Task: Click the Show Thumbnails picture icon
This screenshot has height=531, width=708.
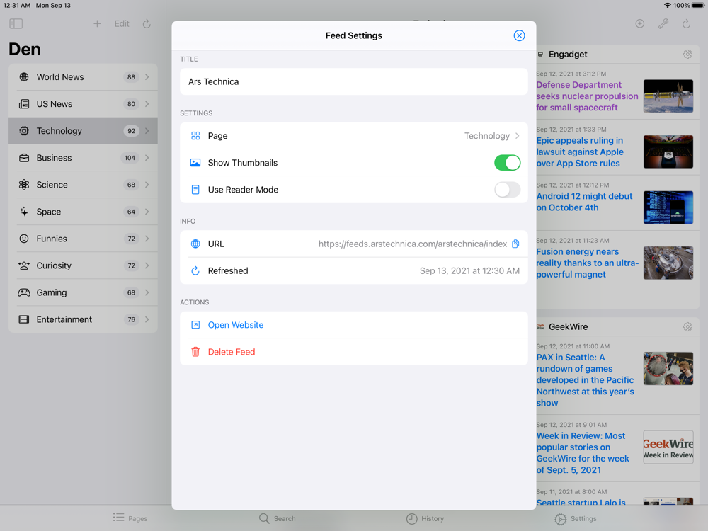Action: [195, 163]
